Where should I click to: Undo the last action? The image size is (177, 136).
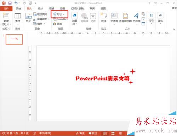click(16, 3)
